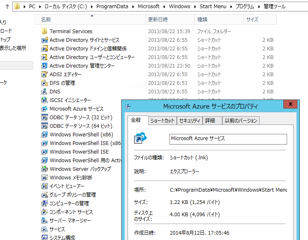Select グループ ポリシーの管理 icon

pos(44,195)
